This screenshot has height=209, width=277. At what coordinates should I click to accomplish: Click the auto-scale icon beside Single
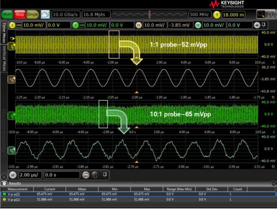45,15
